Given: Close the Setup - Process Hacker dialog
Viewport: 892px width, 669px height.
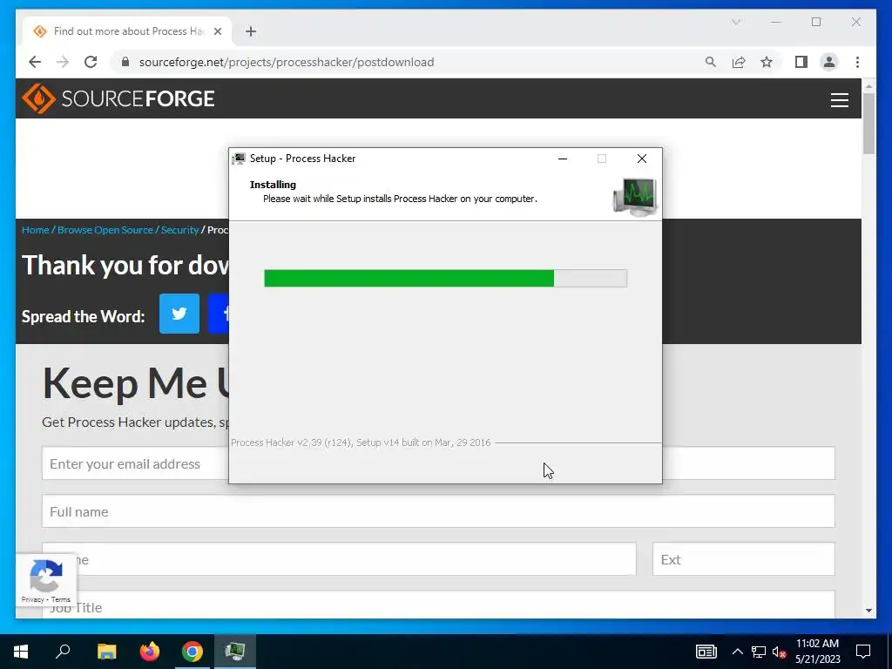Looking at the screenshot, I should (x=642, y=159).
